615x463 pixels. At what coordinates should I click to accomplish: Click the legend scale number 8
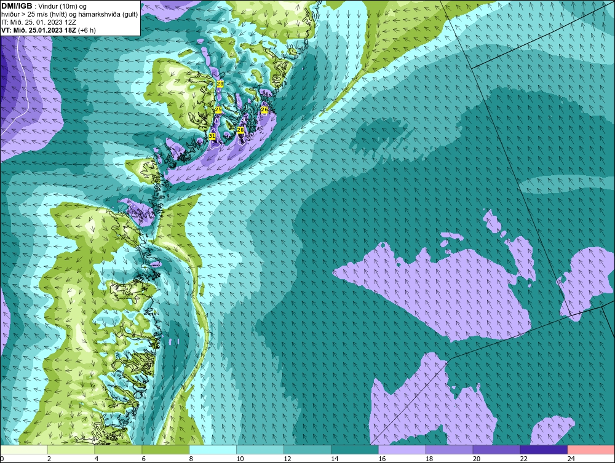click(x=191, y=459)
